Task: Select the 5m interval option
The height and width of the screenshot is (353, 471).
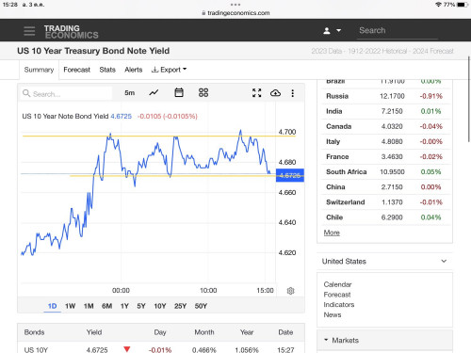Action: [129, 93]
